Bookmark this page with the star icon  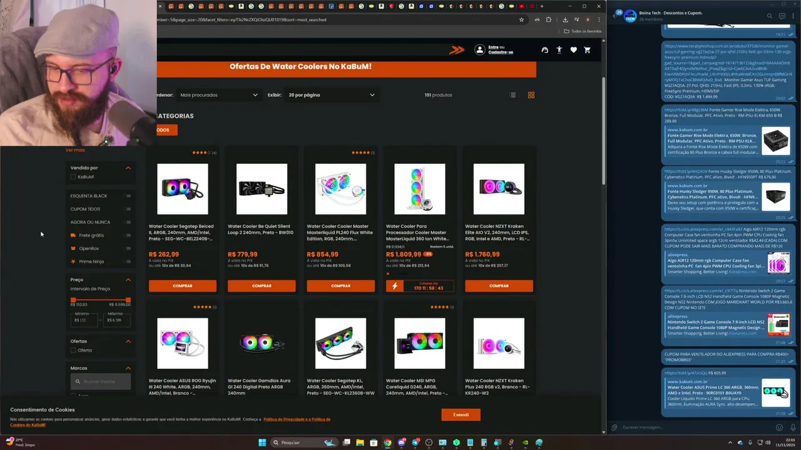click(521, 19)
